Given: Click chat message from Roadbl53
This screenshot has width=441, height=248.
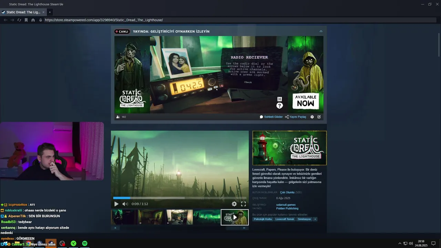Looking at the screenshot, I should (x=16, y=222).
